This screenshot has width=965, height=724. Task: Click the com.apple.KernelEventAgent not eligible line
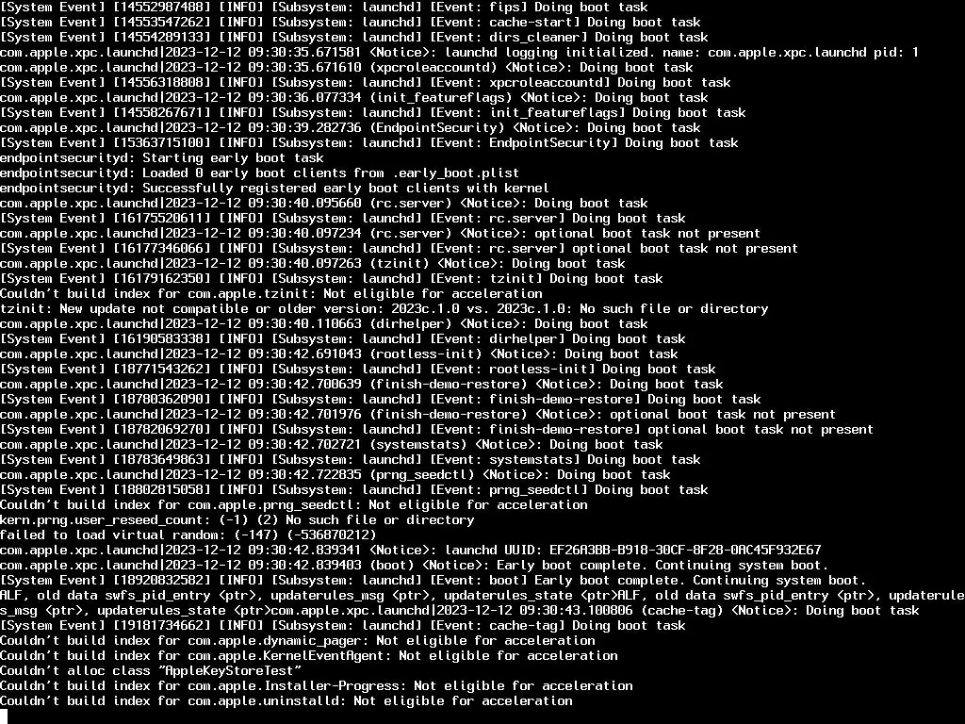click(309, 656)
